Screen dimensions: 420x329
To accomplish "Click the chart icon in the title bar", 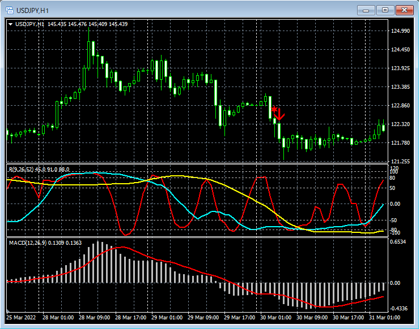I will pos(10,11).
